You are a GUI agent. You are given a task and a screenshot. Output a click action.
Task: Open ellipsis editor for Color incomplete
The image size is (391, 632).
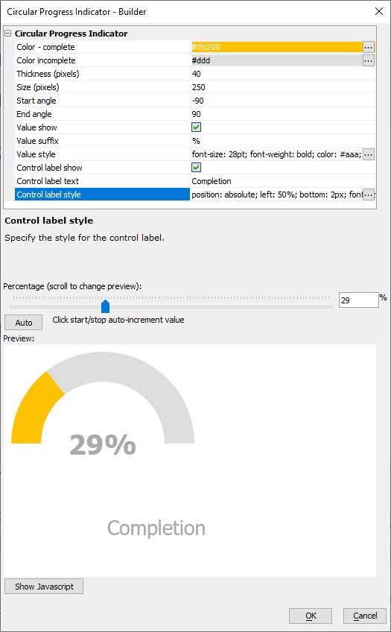369,60
